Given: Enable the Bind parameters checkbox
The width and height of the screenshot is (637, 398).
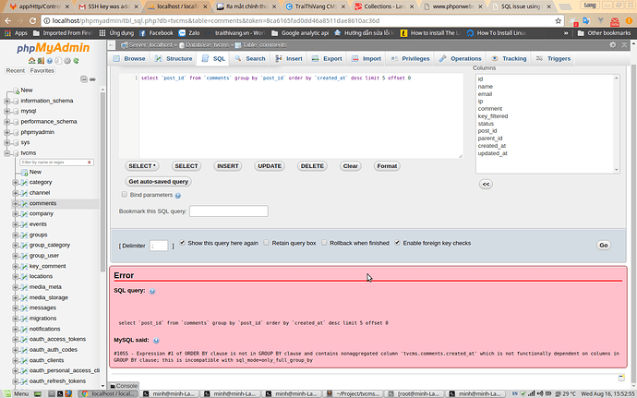Looking at the screenshot, I should [126, 195].
